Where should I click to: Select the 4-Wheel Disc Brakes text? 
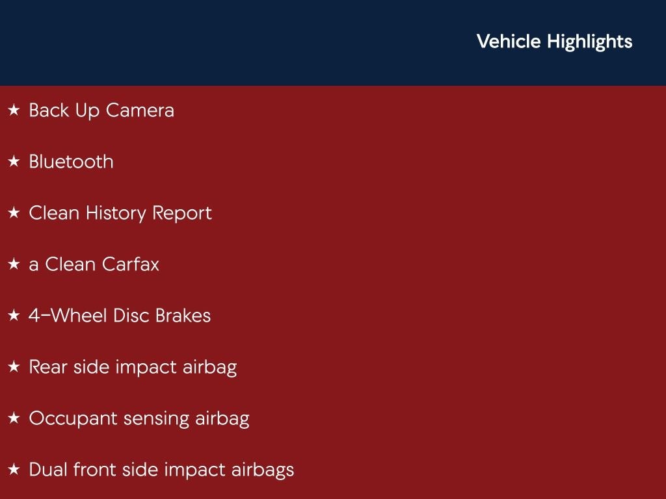120,316
